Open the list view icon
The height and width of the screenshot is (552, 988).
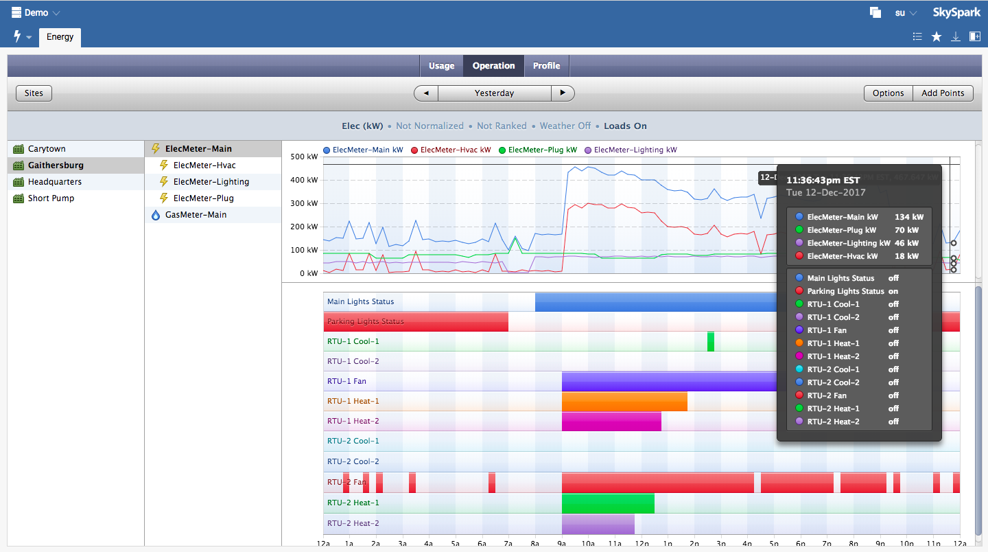coord(917,37)
